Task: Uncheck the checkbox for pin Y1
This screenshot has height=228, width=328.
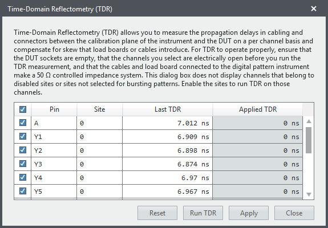Action: click(23, 136)
